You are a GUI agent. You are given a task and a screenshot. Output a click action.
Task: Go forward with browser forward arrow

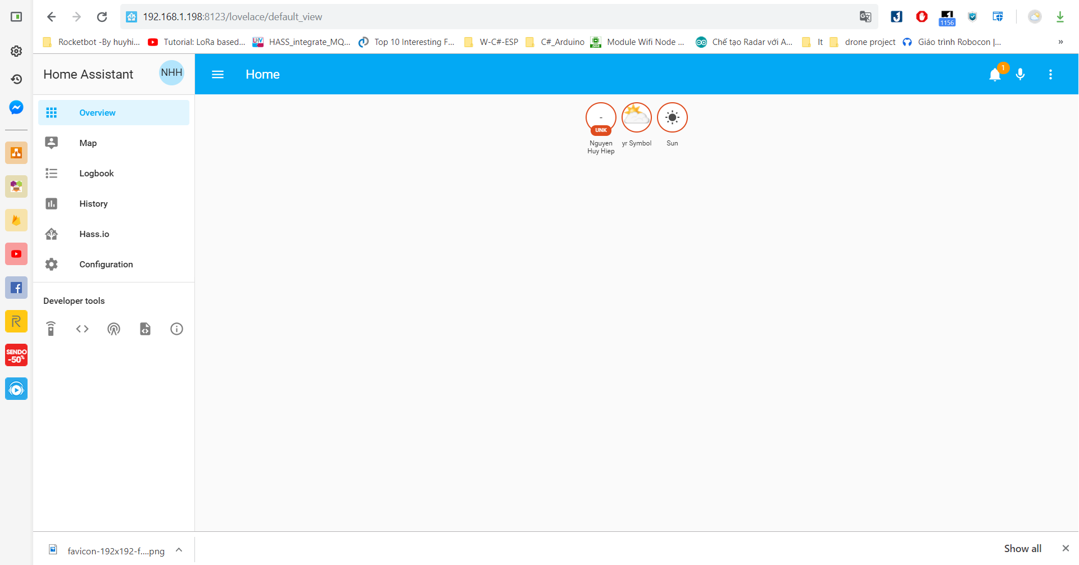pos(76,17)
